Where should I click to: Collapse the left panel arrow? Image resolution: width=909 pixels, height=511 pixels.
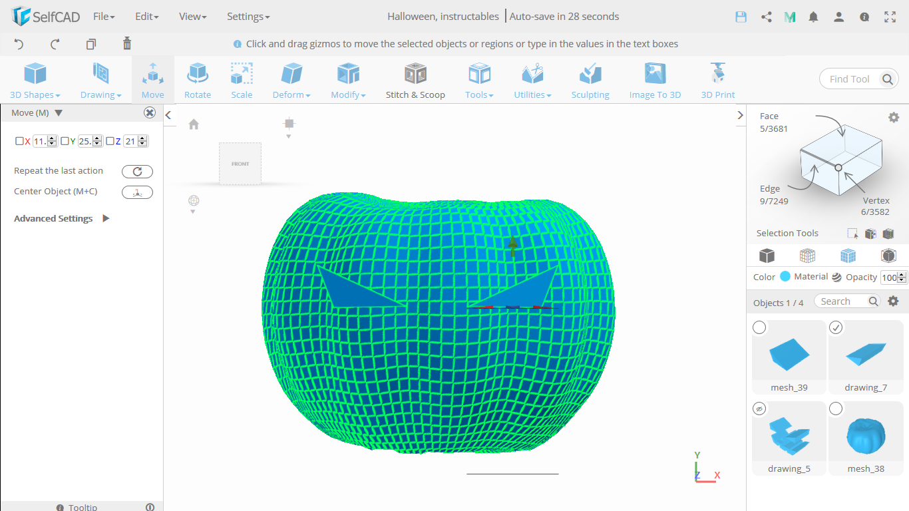click(168, 115)
